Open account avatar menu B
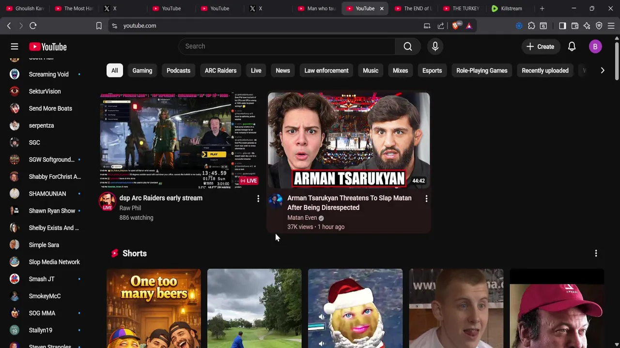The image size is (620, 348). 595,47
